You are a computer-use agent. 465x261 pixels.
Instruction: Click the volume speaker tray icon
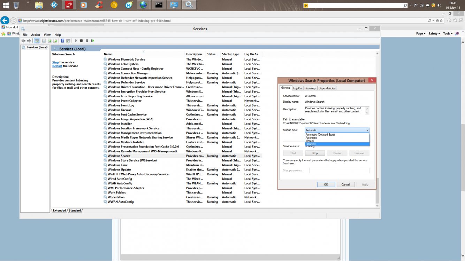pos(439,5)
